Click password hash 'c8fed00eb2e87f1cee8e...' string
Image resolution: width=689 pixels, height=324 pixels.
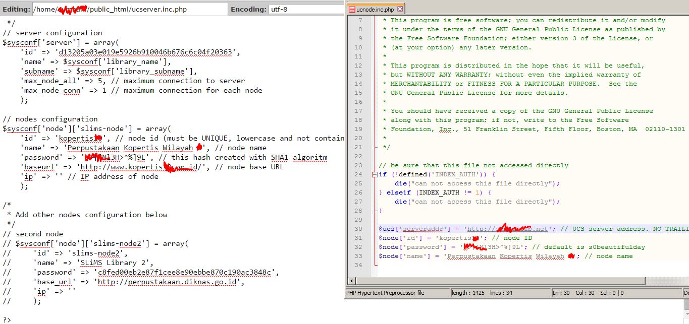coord(186,272)
